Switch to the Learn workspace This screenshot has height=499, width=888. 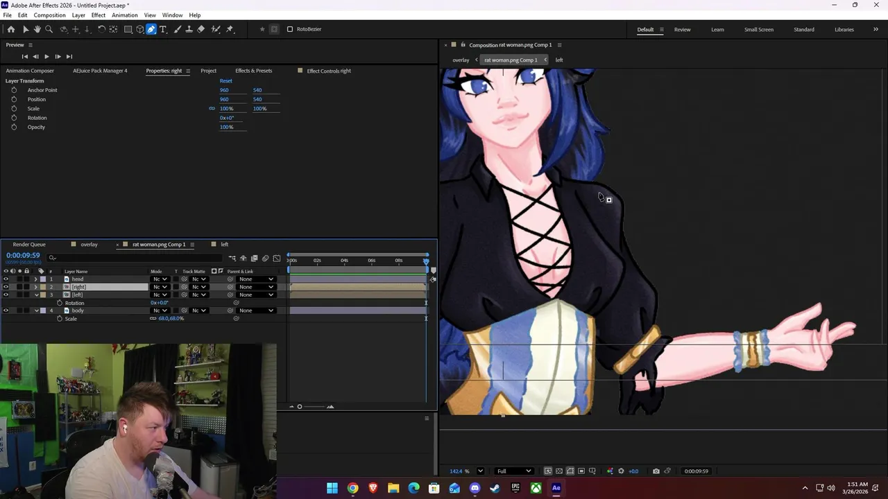point(717,30)
